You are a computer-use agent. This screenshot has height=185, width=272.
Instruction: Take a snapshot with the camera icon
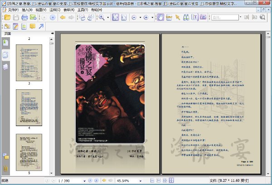[x=203, y=17]
